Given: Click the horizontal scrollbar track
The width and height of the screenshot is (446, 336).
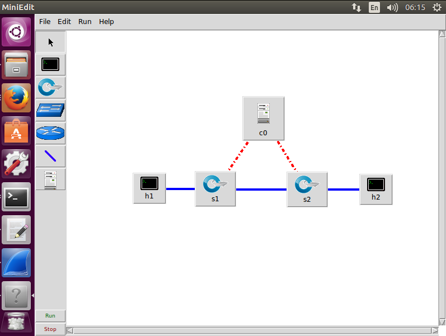Looking at the screenshot, I should point(252,330).
